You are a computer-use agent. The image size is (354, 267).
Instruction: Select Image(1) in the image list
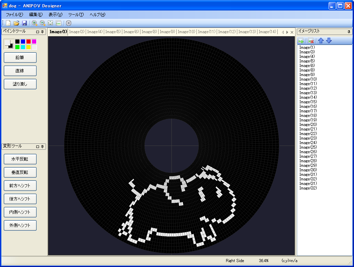pyautogui.click(x=307, y=47)
